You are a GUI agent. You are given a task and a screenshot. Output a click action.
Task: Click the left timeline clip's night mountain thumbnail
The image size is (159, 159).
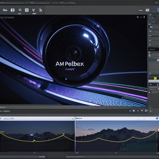[x=37, y=136]
